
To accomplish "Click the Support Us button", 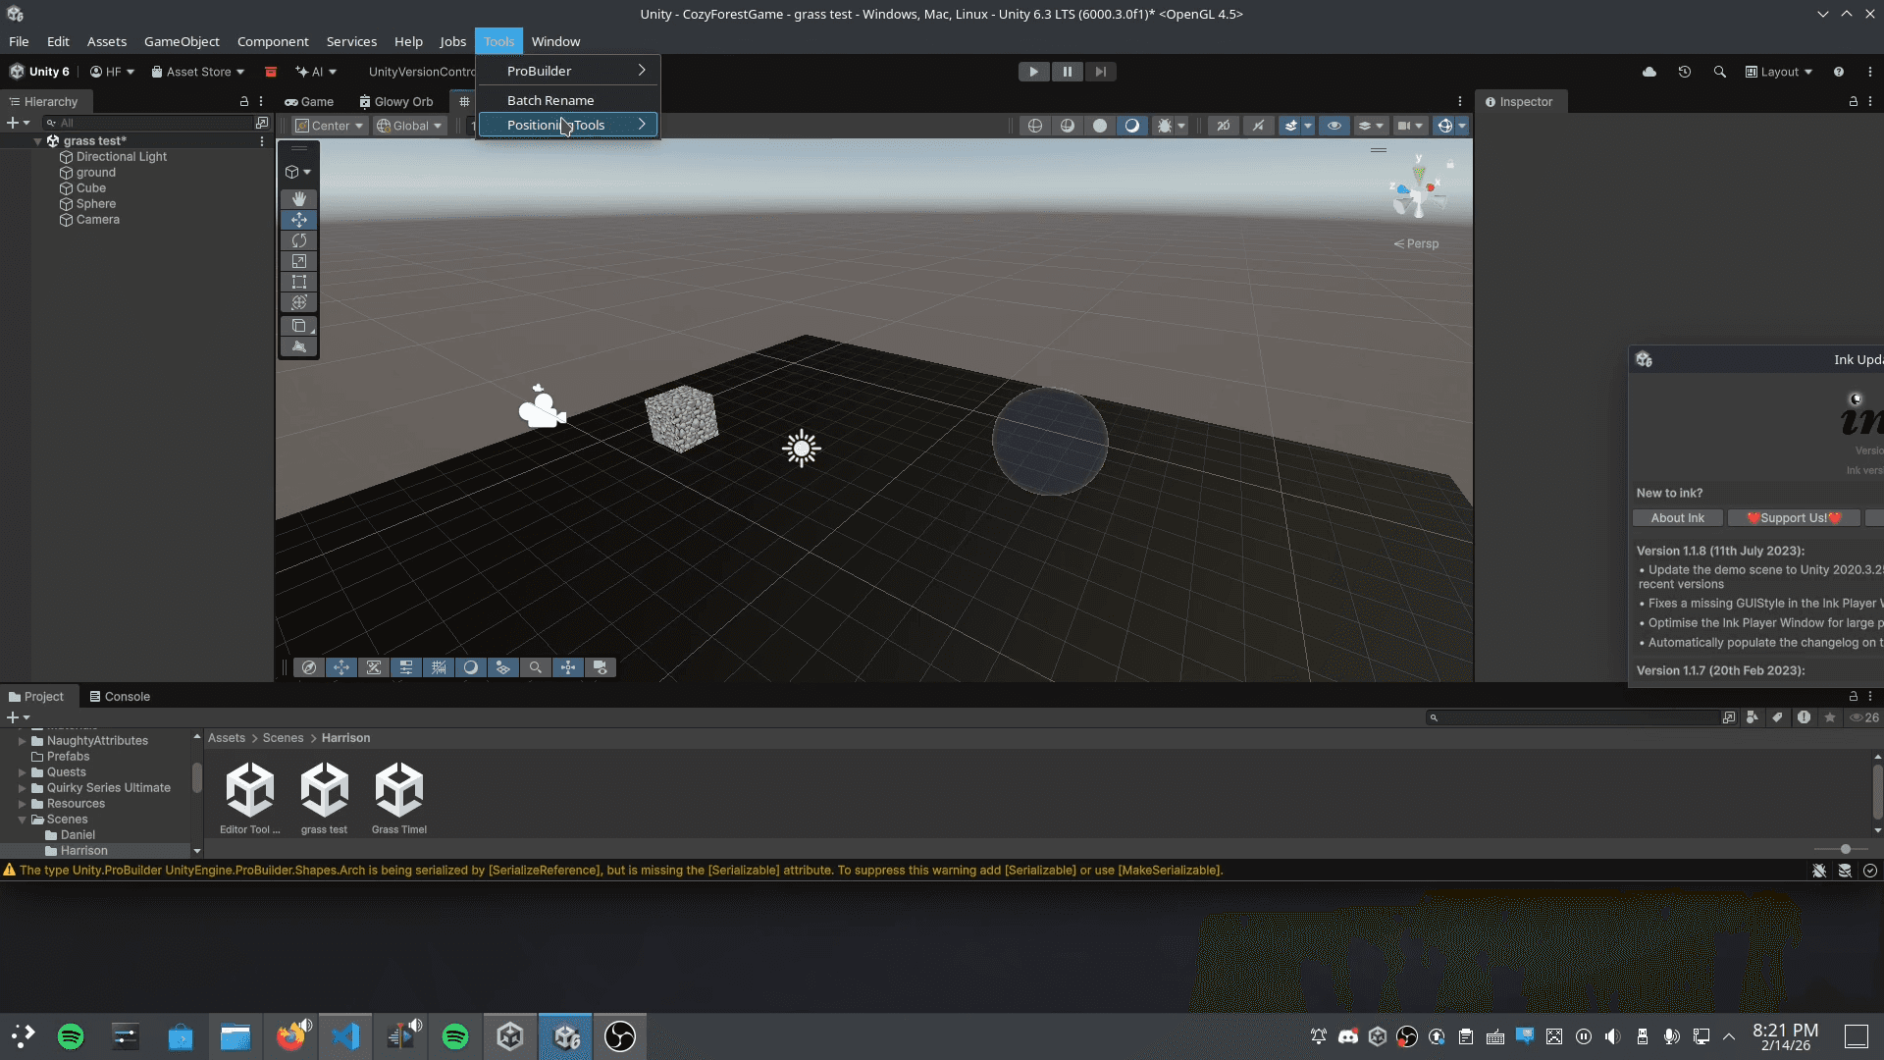I will tap(1793, 518).
